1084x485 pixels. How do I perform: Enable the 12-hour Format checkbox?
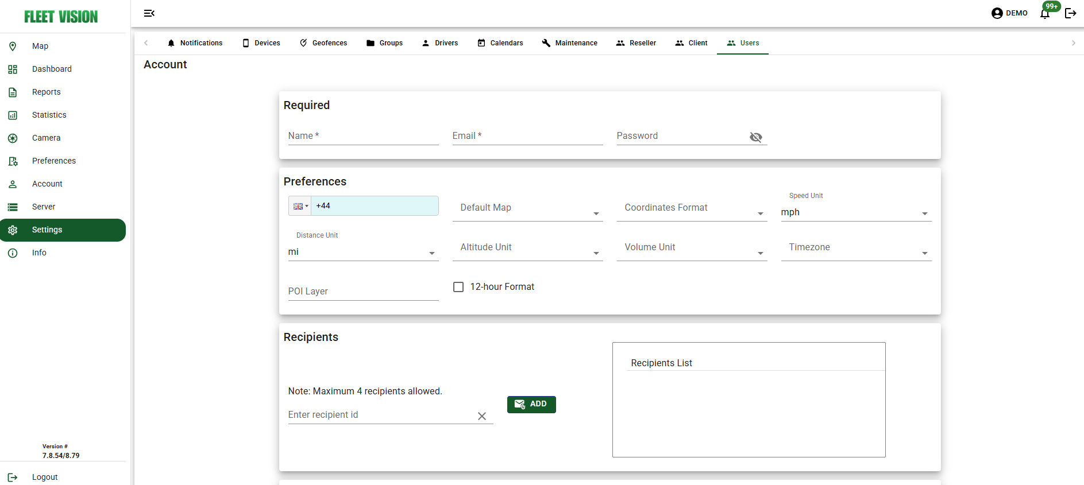point(458,287)
